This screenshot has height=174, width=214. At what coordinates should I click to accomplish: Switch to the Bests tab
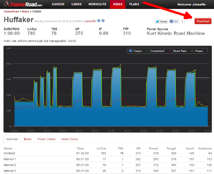(x=28, y=139)
